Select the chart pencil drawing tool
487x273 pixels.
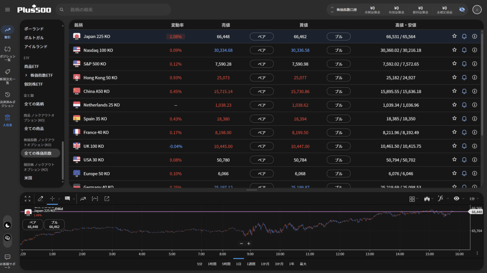coord(40,199)
